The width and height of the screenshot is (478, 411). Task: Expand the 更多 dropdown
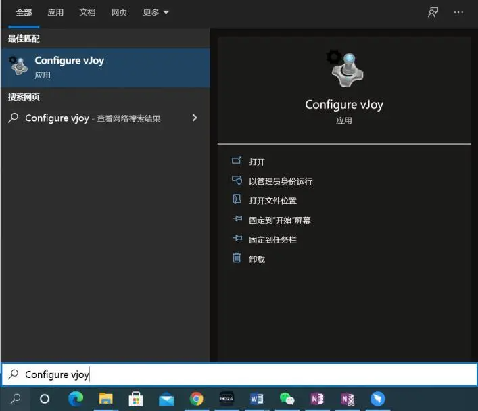point(156,12)
